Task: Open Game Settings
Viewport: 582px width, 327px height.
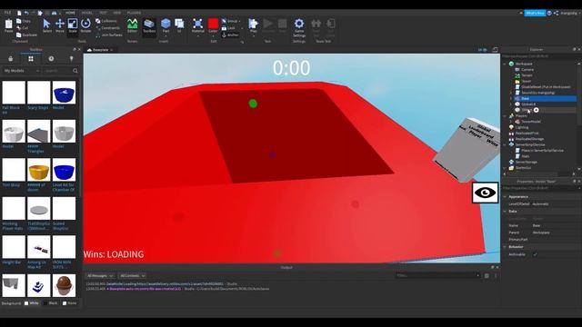Action: click(x=299, y=28)
